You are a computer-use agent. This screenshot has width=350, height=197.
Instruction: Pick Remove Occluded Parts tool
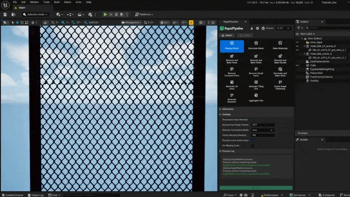(x=232, y=72)
